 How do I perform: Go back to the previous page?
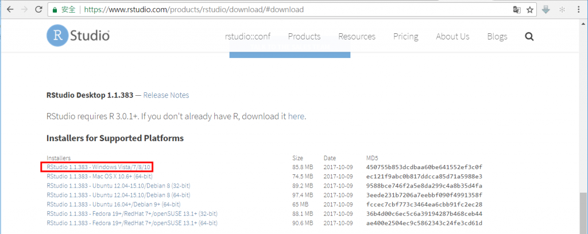click(10, 10)
